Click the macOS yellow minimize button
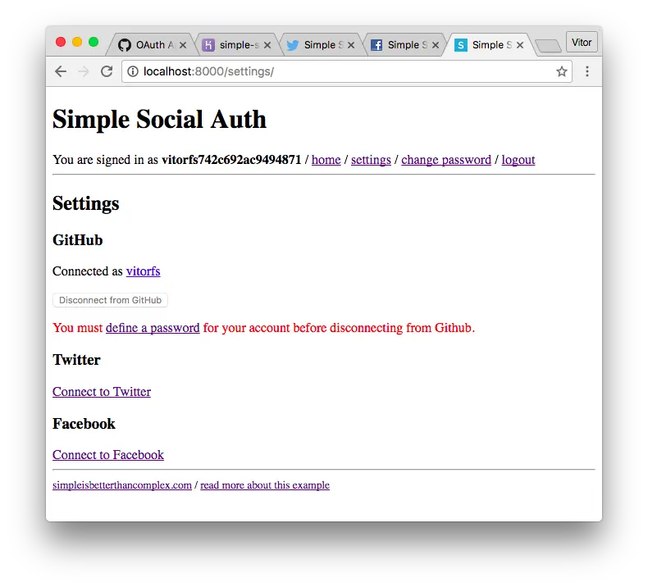Screen dimensions: 648x587 (77, 42)
